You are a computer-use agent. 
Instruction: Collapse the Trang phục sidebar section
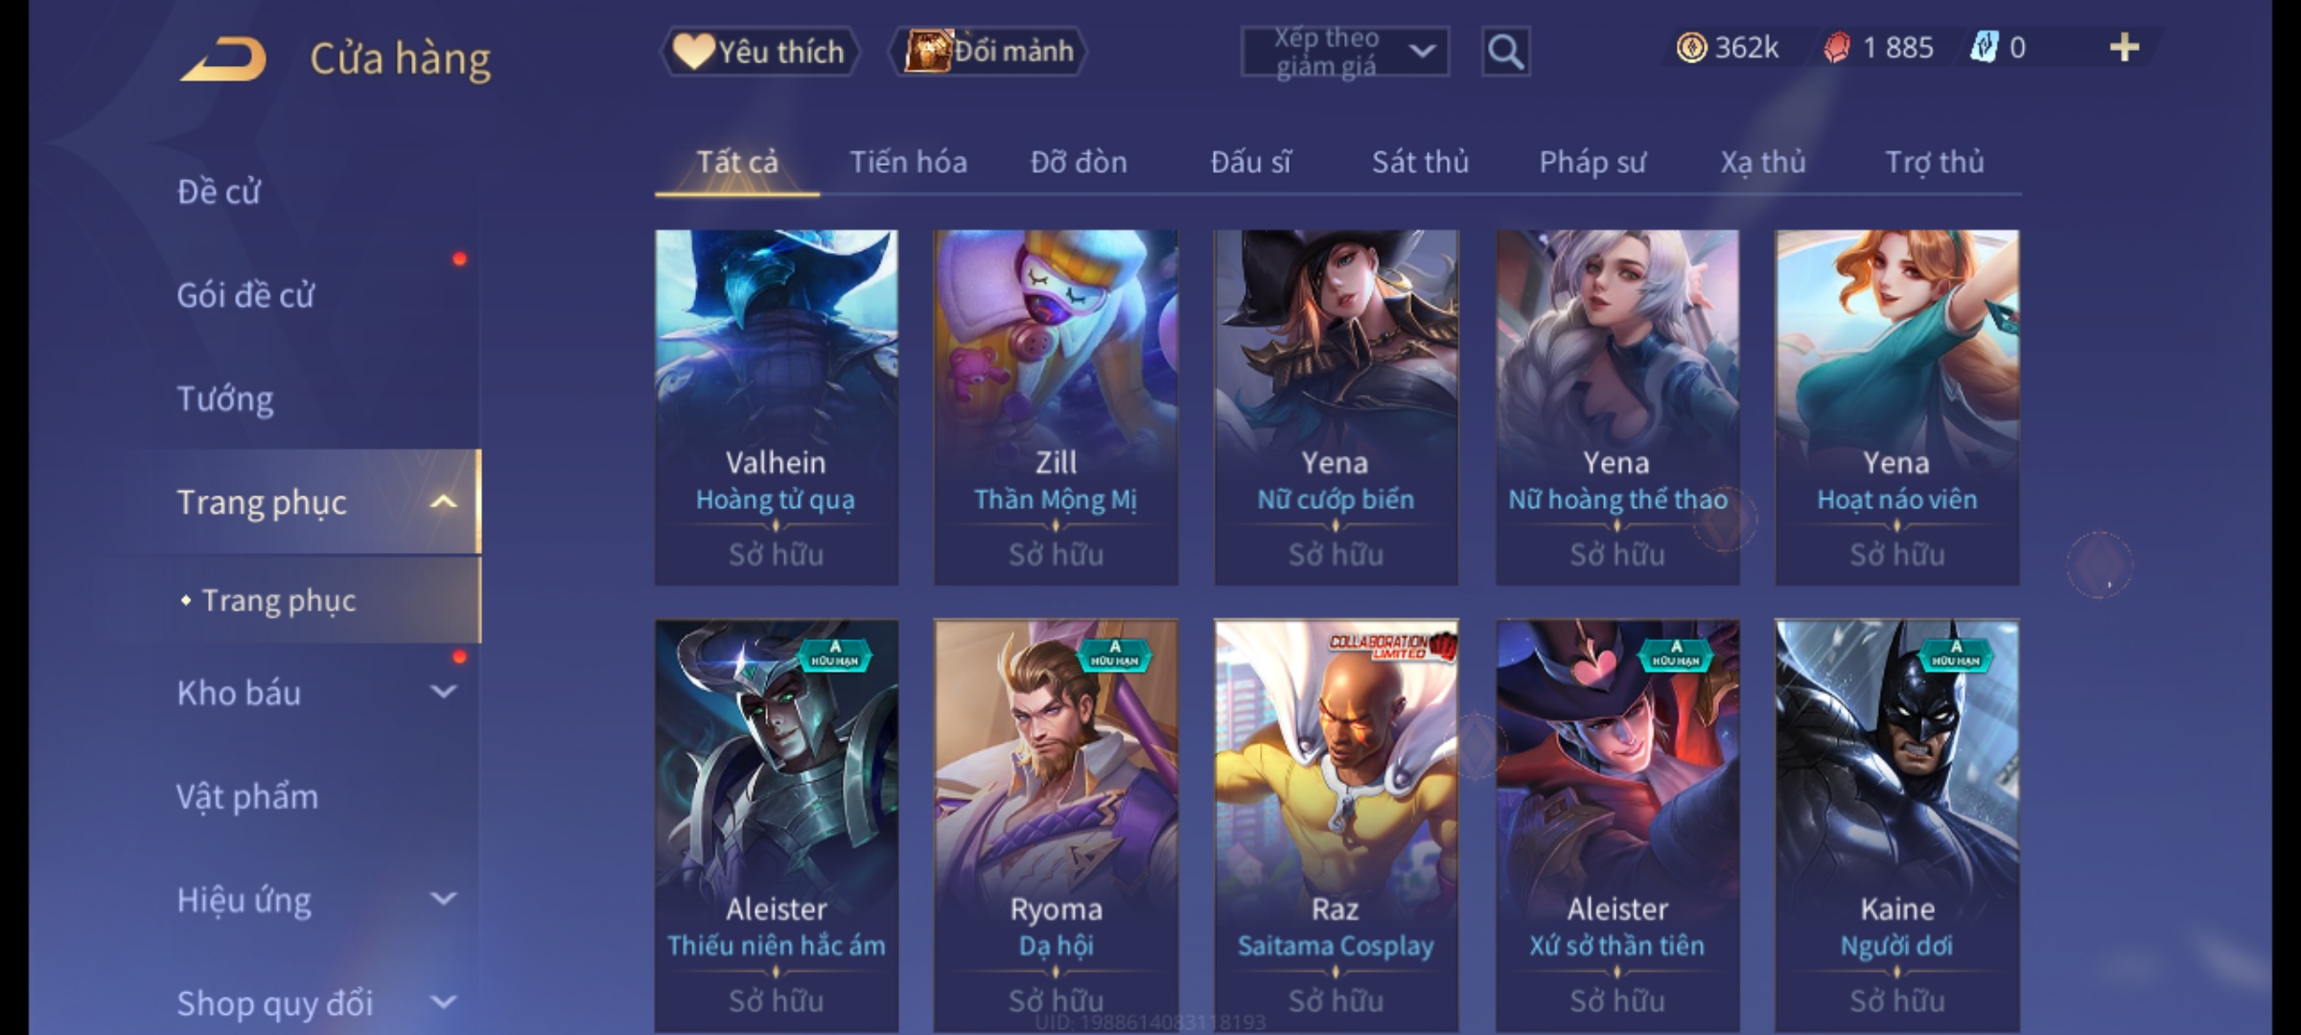443,502
